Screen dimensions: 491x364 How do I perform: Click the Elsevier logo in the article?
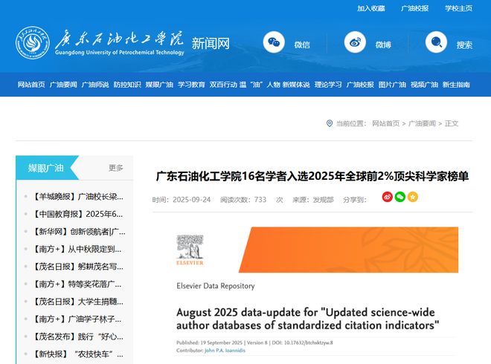(190, 250)
